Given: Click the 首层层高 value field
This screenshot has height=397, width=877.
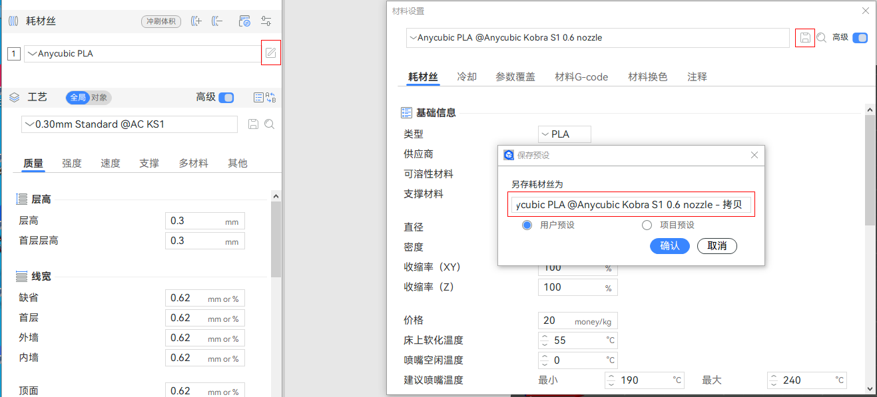Looking at the screenshot, I should pyautogui.click(x=205, y=241).
